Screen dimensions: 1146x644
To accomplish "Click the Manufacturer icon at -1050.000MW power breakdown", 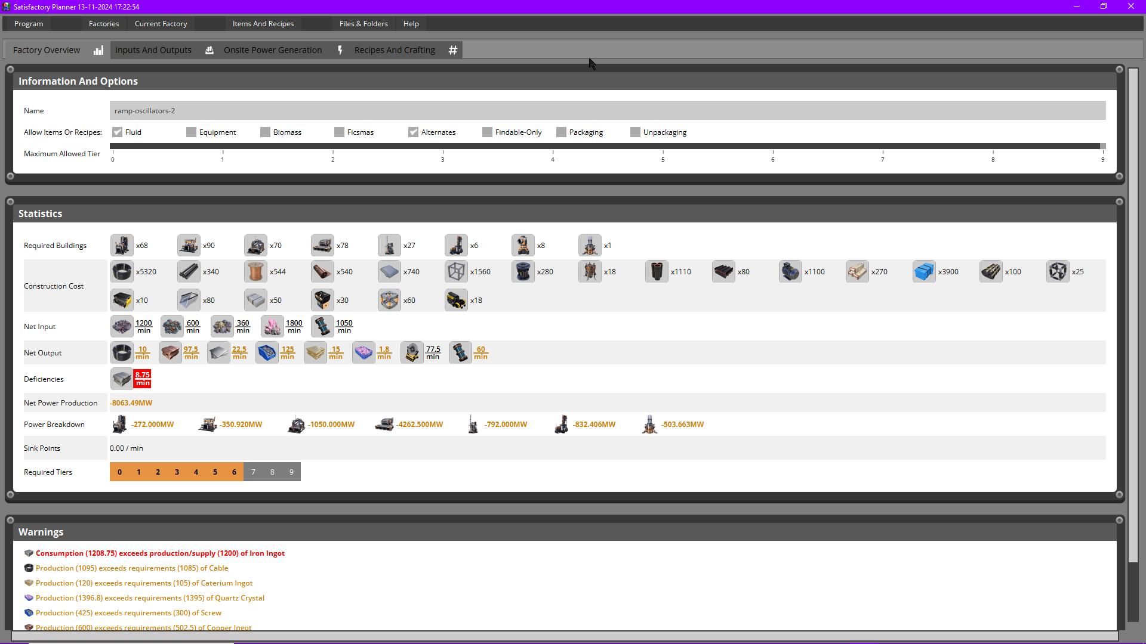I will [297, 424].
